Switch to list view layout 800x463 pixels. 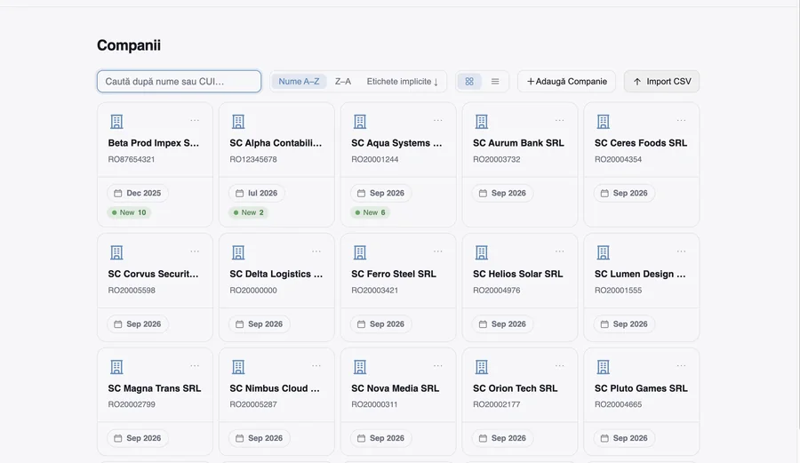[495, 82]
